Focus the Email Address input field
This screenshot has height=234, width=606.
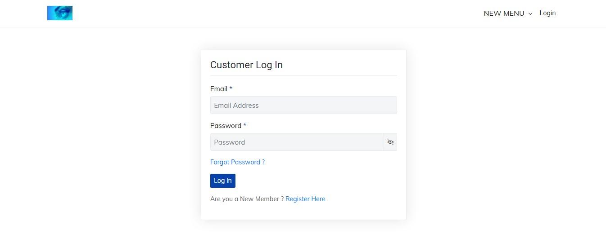click(x=303, y=105)
